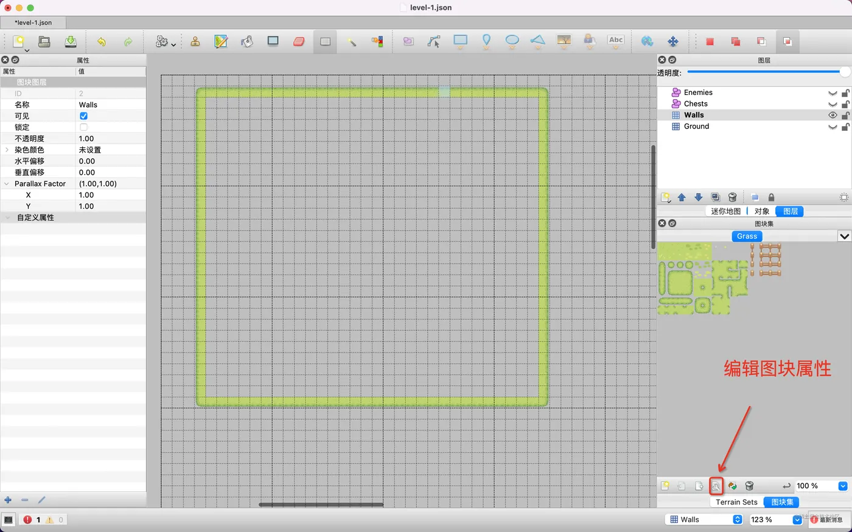
Task: Open the tileset list dropdown arrow
Action: [x=844, y=236]
